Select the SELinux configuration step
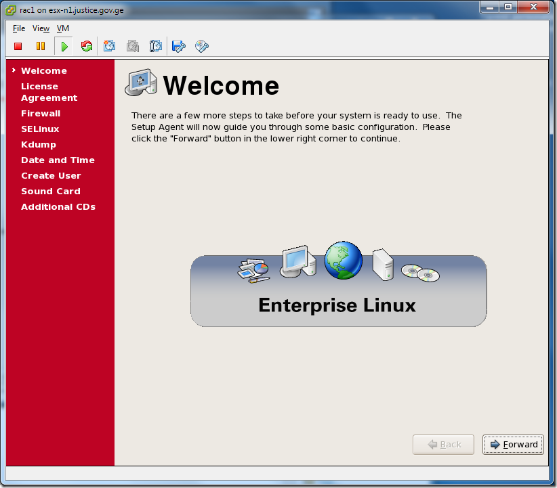Screen dimensions: 557x488 click(39, 129)
